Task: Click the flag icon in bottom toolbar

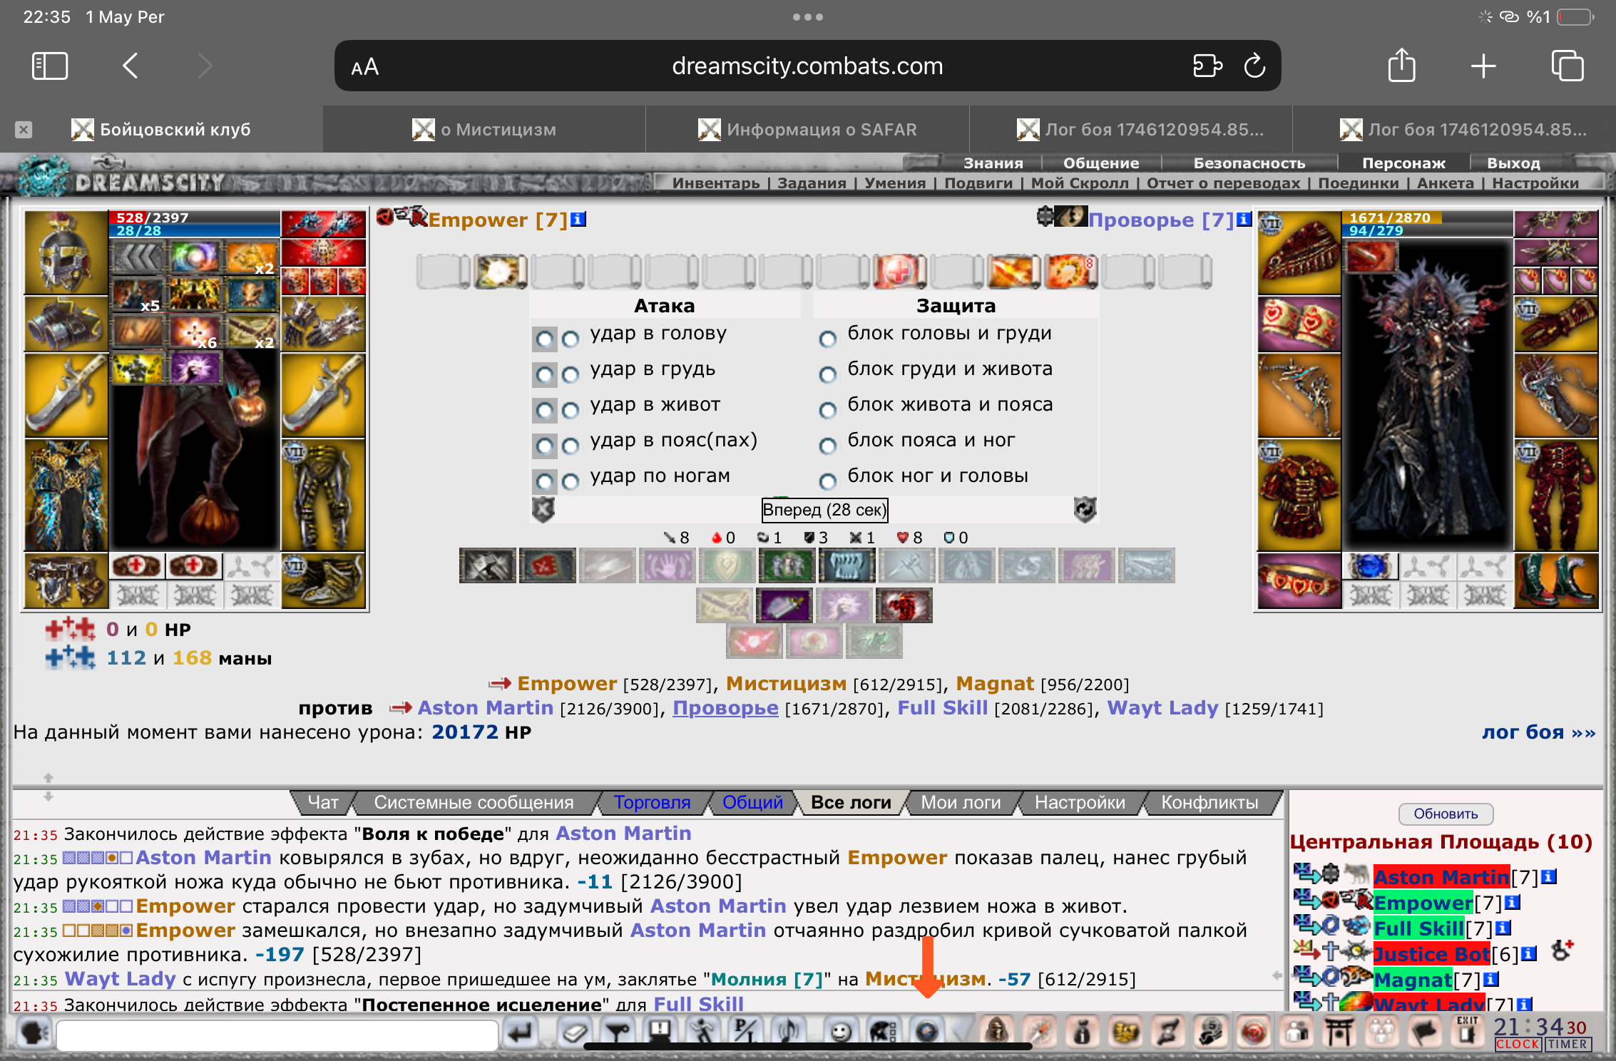Action: click(x=1424, y=1032)
